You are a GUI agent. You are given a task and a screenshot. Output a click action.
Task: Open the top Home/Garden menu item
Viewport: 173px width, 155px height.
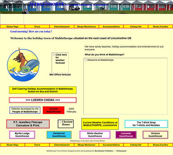(x=161, y=26)
